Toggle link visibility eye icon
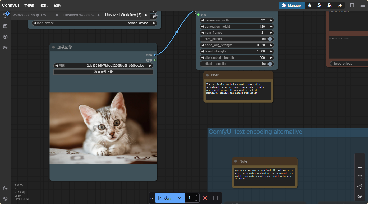 click(360, 196)
